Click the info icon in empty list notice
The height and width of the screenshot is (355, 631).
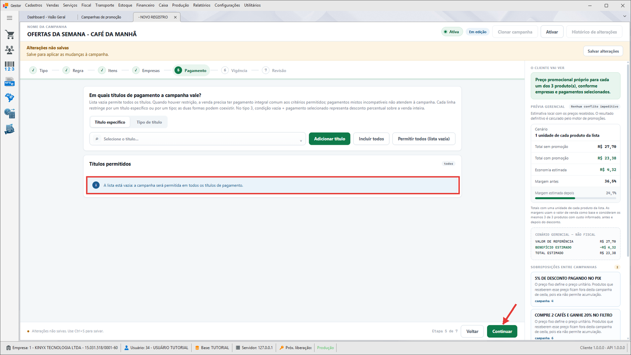95,185
